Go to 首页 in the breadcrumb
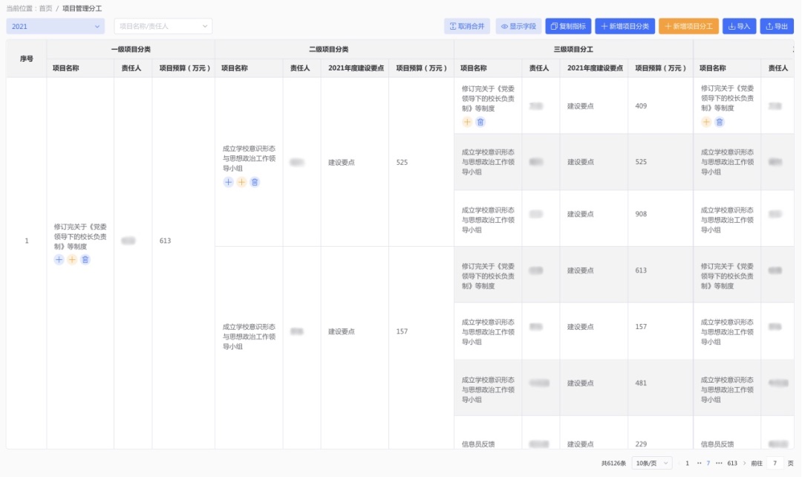802x477 pixels. click(46, 8)
